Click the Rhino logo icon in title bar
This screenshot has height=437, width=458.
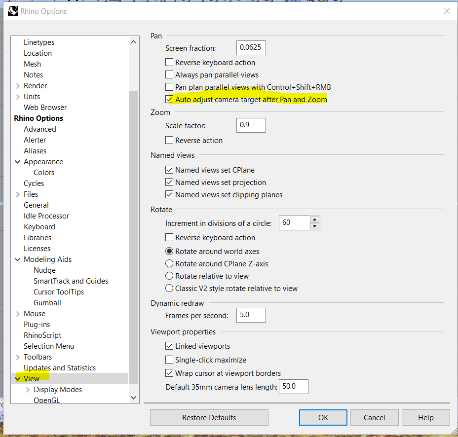[12, 11]
